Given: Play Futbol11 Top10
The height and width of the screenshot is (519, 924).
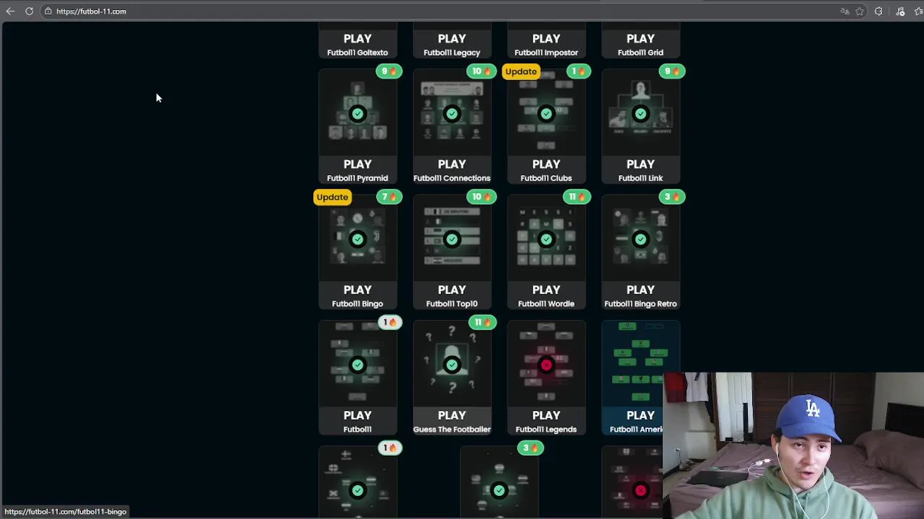Looking at the screenshot, I should [452, 290].
